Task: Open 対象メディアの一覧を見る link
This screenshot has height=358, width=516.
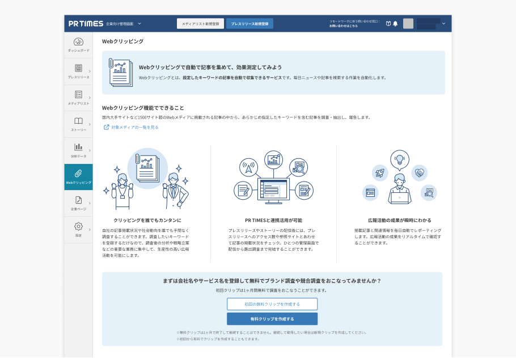Action: (135, 127)
